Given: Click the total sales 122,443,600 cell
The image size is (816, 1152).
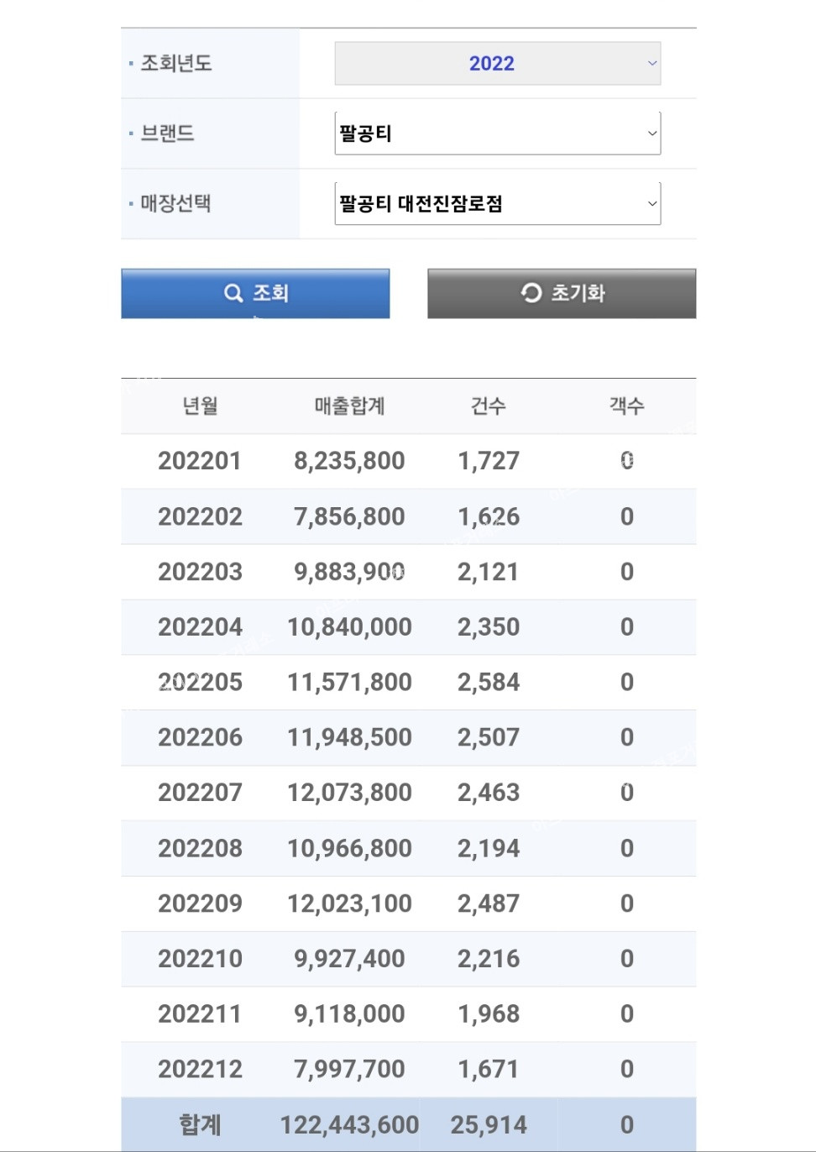Looking at the screenshot, I should [349, 1125].
